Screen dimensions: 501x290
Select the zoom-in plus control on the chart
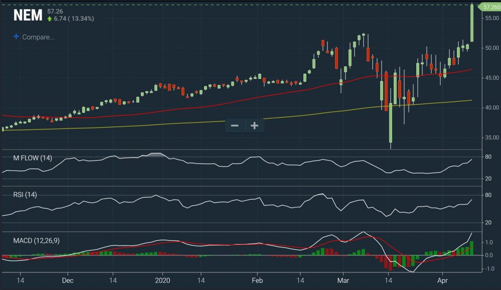click(x=254, y=125)
